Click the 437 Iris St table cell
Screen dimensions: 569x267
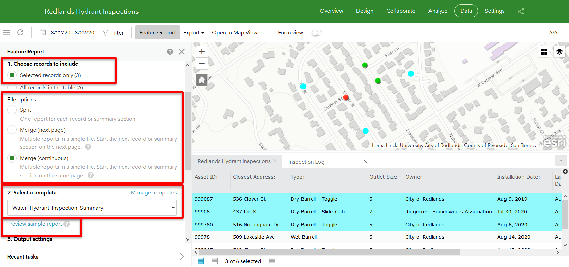point(246,212)
